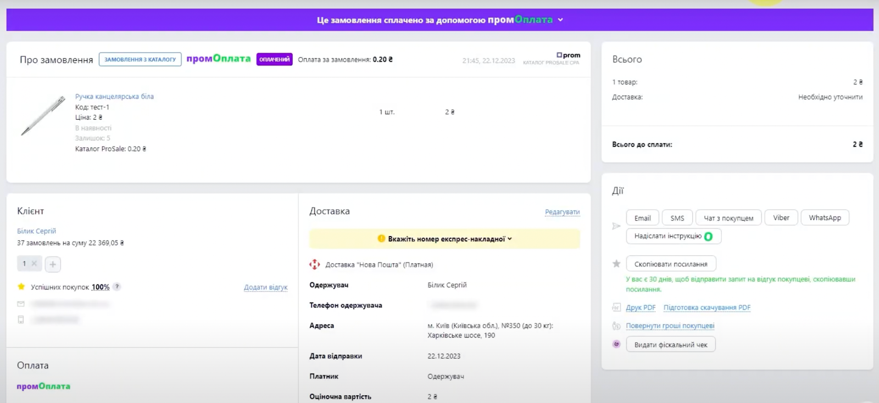Click the Email action button
The width and height of the screenshot is (879, 403).
pyautogui.click(x=642, y=218)
